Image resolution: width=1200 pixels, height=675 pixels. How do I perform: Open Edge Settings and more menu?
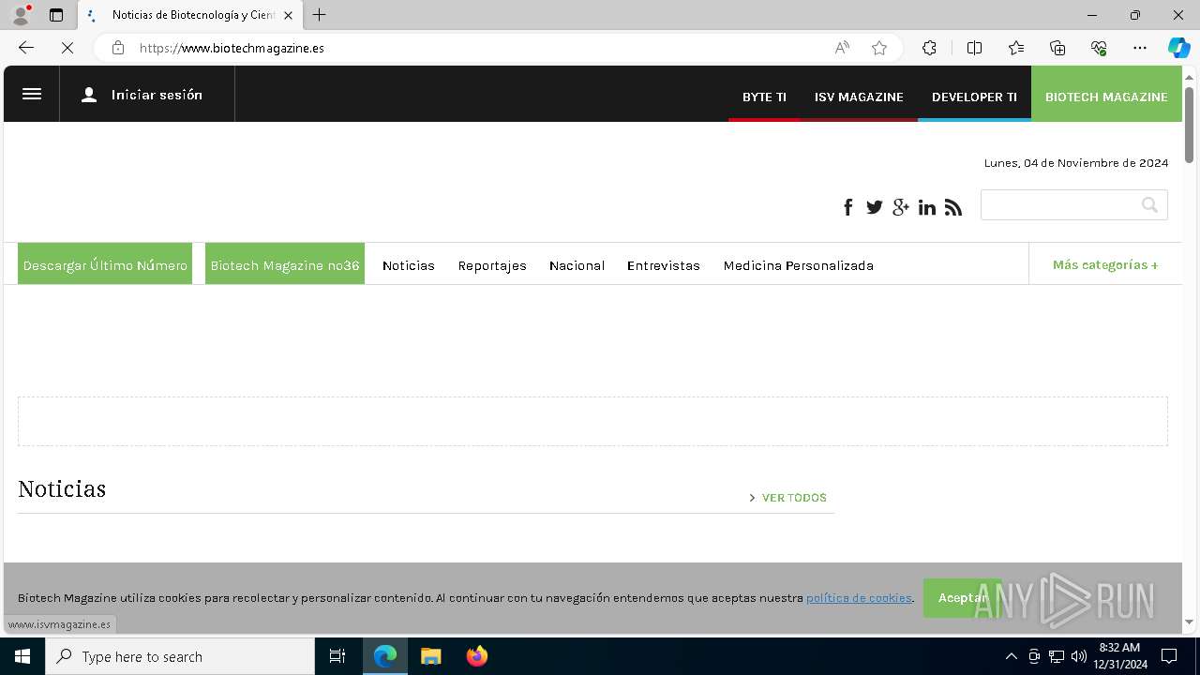[1140, 48]
